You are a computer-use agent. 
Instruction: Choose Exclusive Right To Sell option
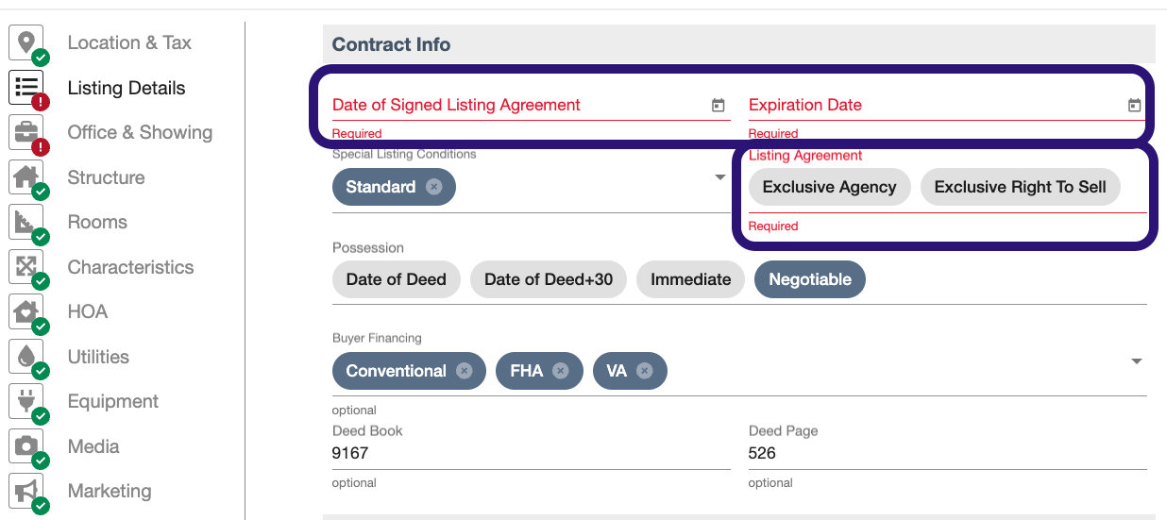pyautogui.click(x=1020, y=187)
